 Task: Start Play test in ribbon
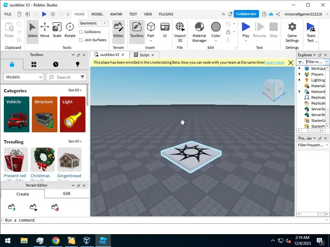tap(246, 27)
